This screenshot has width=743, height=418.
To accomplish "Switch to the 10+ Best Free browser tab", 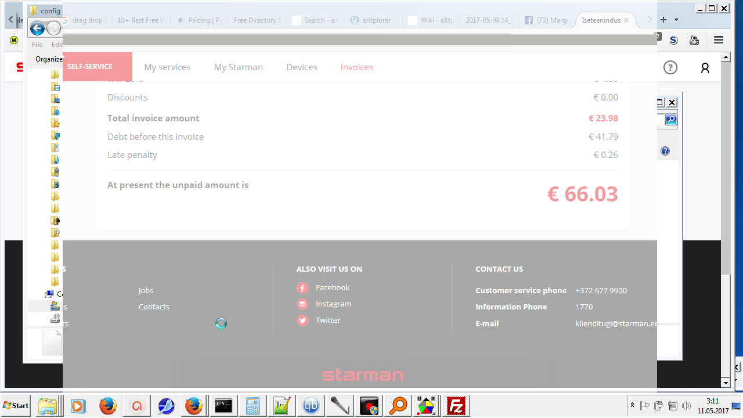I will (x=140, y=20).
